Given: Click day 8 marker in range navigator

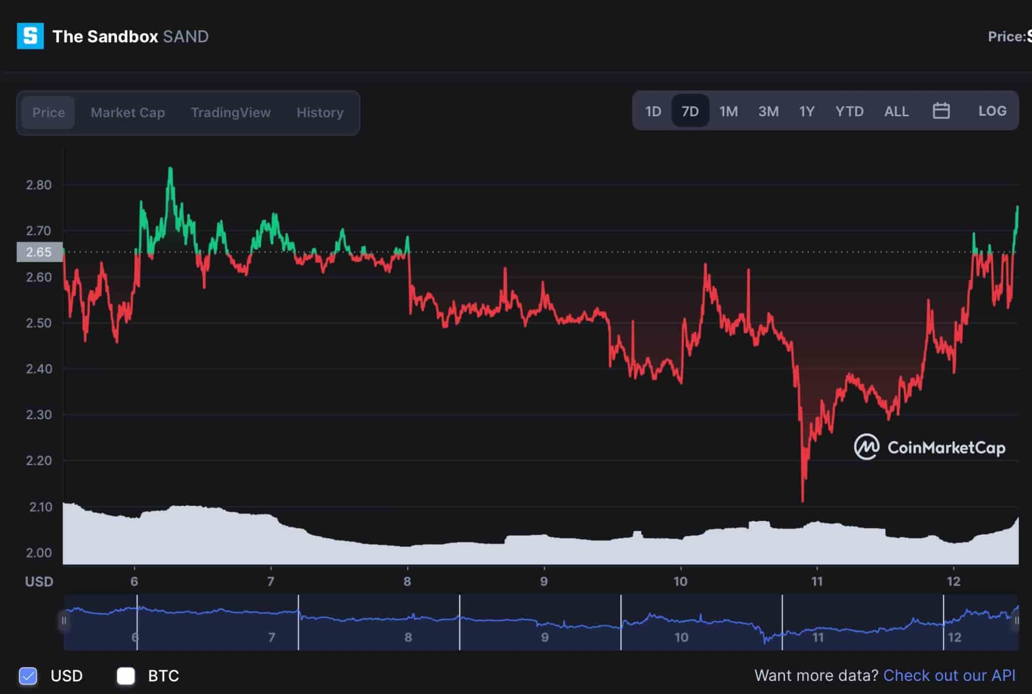Looking at the screenshot, I should (408, 637).
